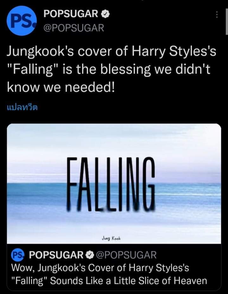Open the article headline in link card
Screen dimensions: 228x294
[109, 274]
